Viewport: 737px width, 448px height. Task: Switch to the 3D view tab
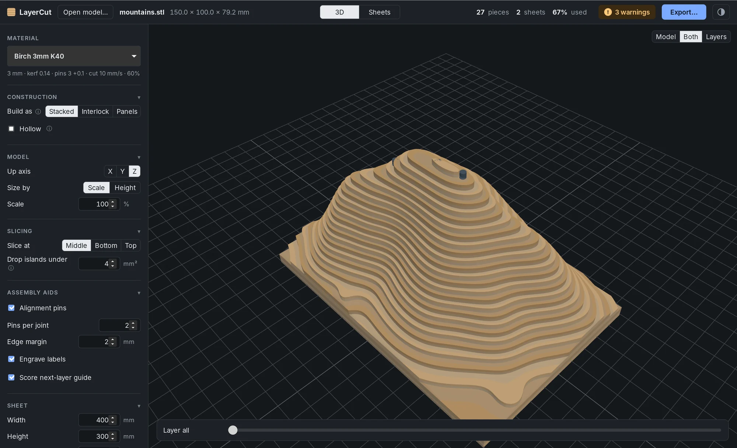339,12
